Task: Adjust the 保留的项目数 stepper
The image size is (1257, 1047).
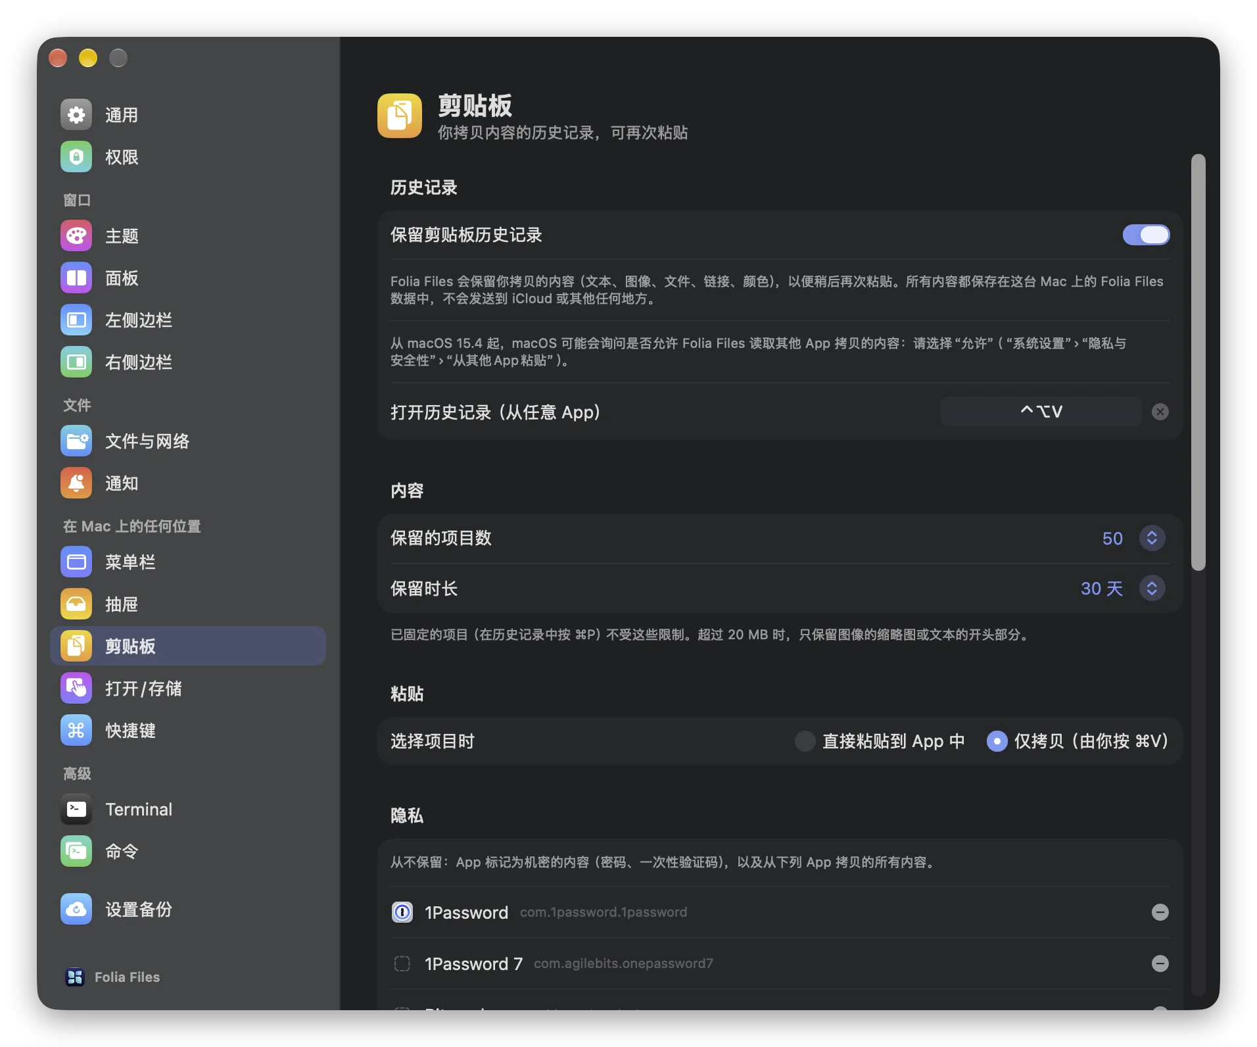Action: (1152, 538)
